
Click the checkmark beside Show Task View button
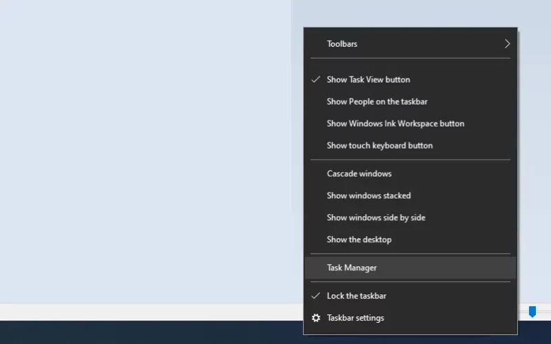[316, 79]
